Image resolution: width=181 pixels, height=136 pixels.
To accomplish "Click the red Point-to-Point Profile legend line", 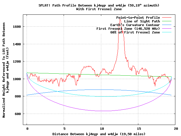I will pos(167,18).
